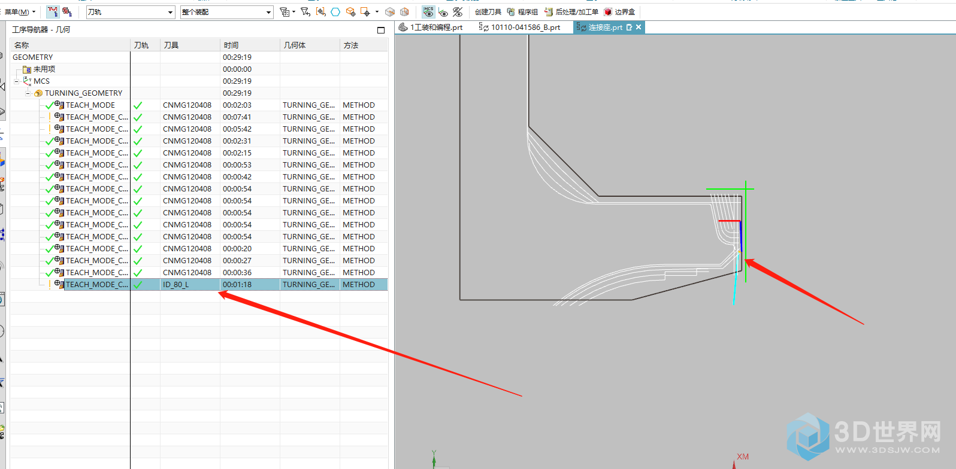The height and width of the screenshot is (469, 956).
Task: Toggle the crossed-out eye hide icon
Action: 458,12
